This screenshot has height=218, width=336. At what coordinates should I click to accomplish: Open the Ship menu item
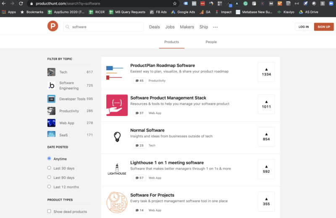click(204, 27)
